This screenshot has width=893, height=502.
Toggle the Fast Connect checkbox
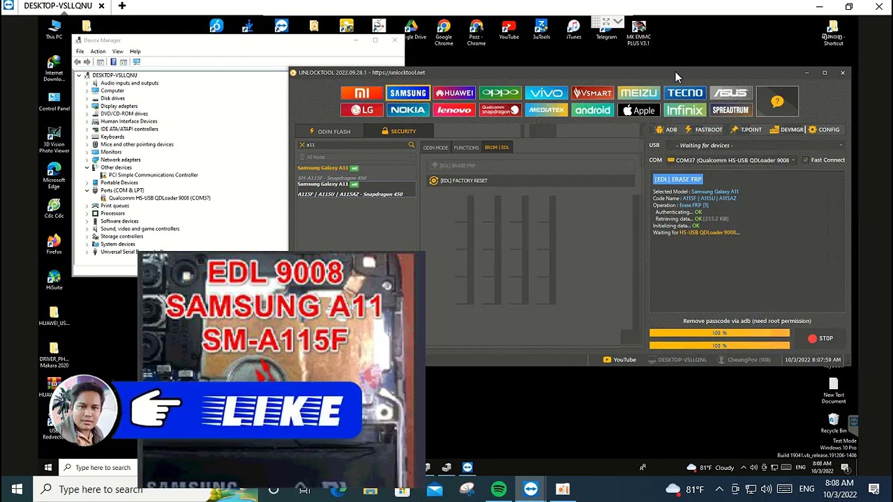click(x=806, y=160)
